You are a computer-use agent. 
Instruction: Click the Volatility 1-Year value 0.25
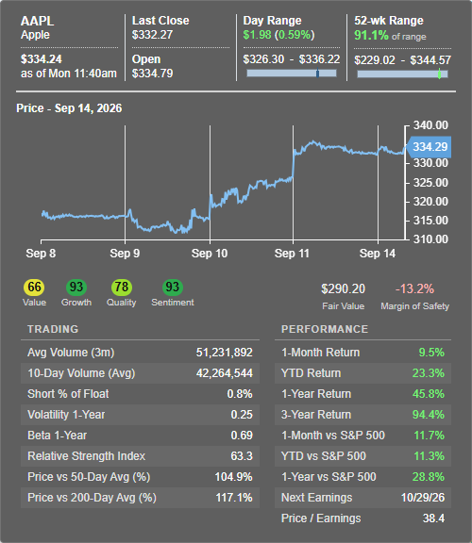point(242,415)
